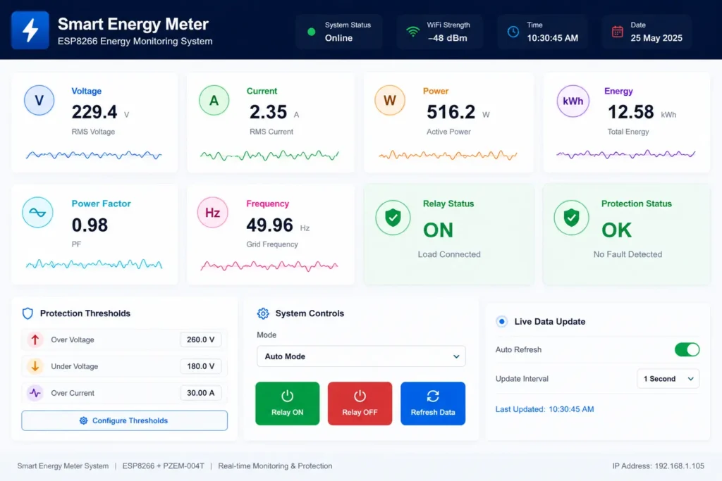Click the Under Voltage orange down arrow icon
The height and width of the screenshot is (481, 722).
[35, 366]
